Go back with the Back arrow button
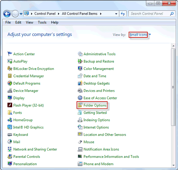The image size is (178, 170). pyautogui.click(x=7, y=14)
